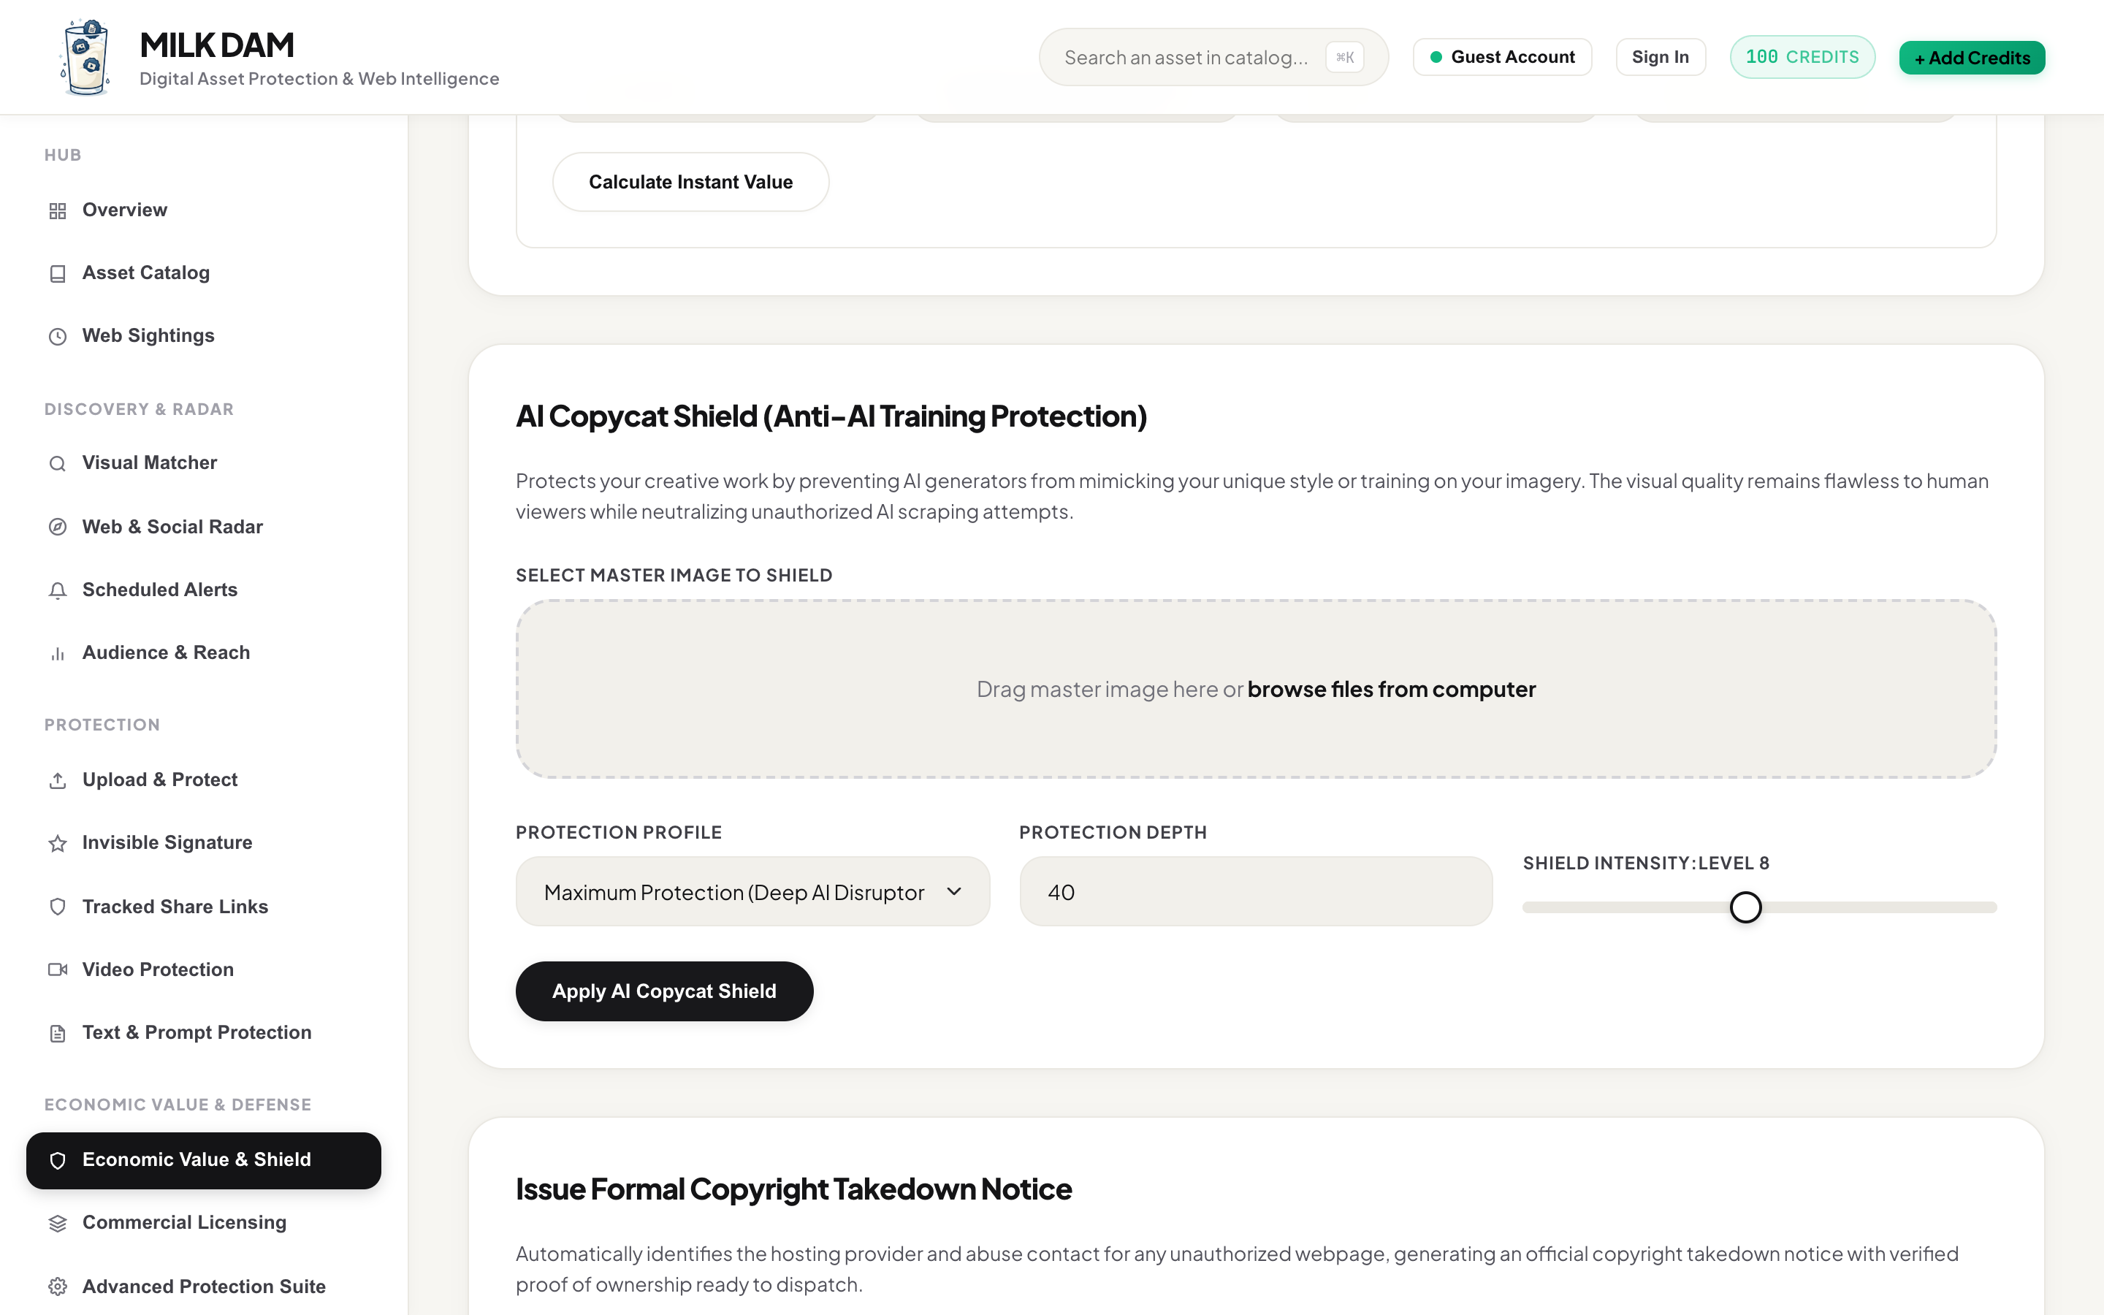This screenshot has width=2104, height=1315.
Task: Click the Scheduled Alerts bell icon
Action: pyautogui.click(x=58, y=590)
